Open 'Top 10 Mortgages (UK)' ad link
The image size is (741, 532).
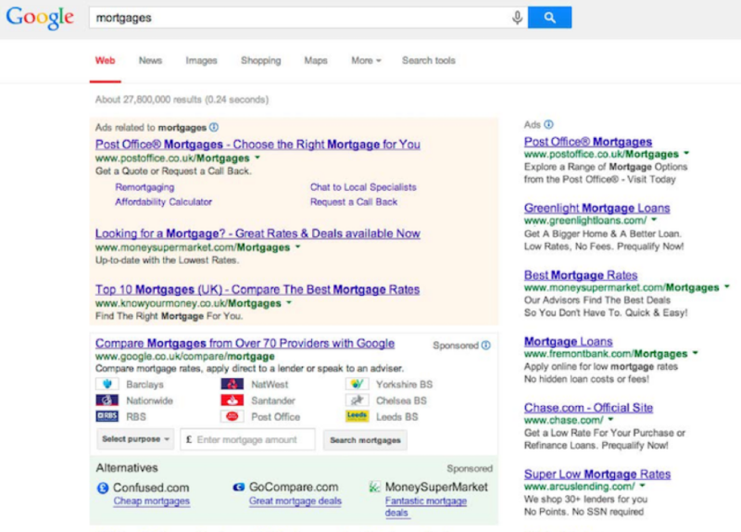point(257,289)
